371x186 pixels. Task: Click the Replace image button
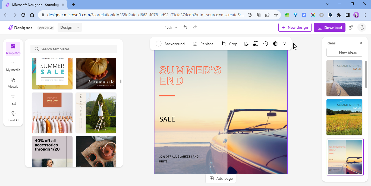[203, 44]
